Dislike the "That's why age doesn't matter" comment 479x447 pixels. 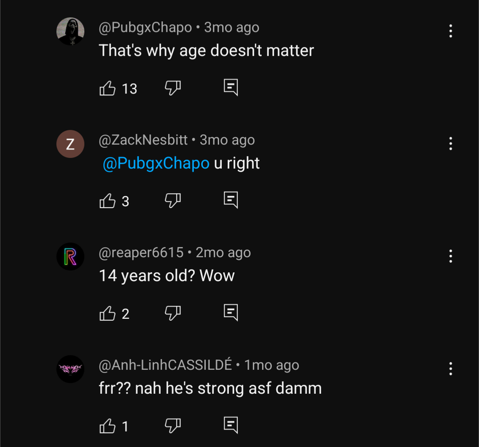173,88
